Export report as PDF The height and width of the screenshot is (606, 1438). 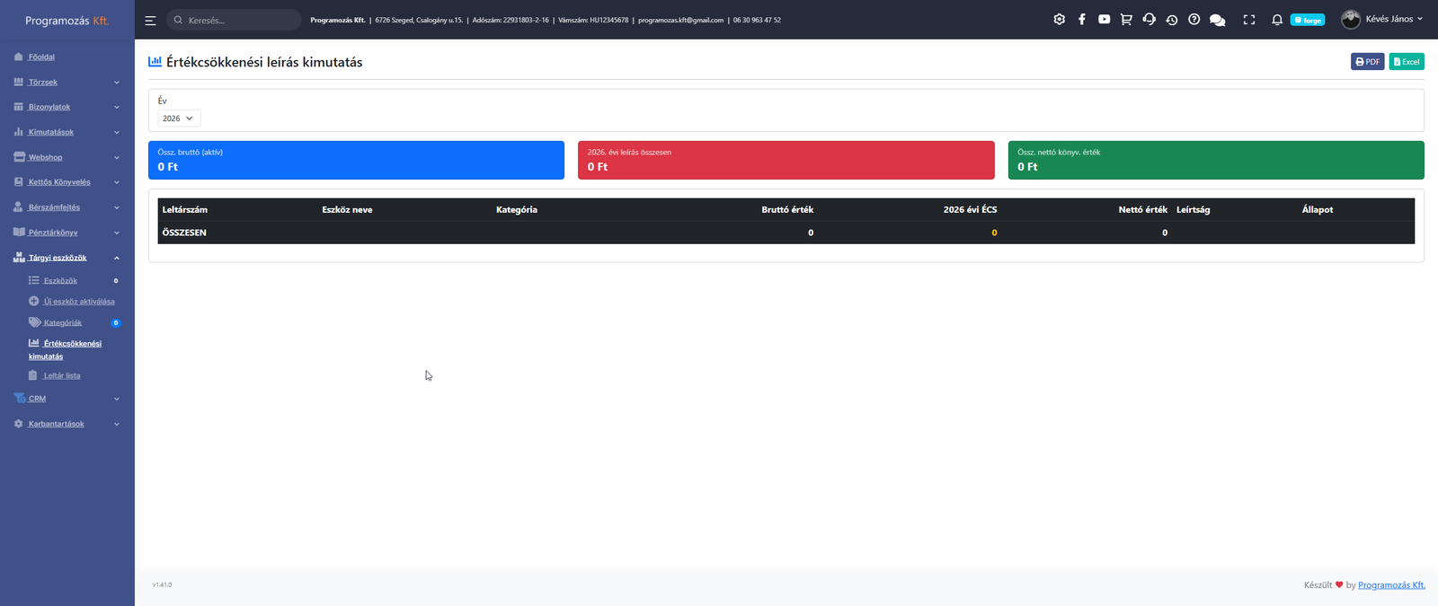[x=1368, y=61]
